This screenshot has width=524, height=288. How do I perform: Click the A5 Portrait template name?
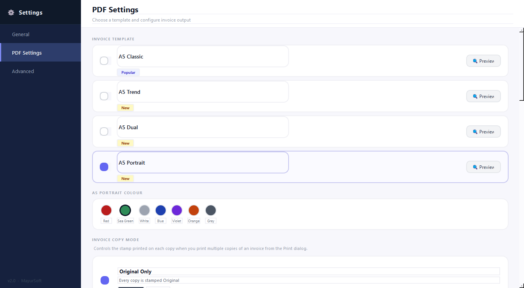click(x=132, y=163)
